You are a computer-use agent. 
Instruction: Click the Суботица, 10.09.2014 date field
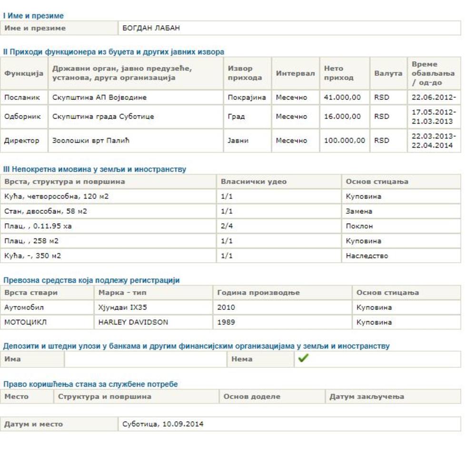pyautogui.click(x=163, y=424)
